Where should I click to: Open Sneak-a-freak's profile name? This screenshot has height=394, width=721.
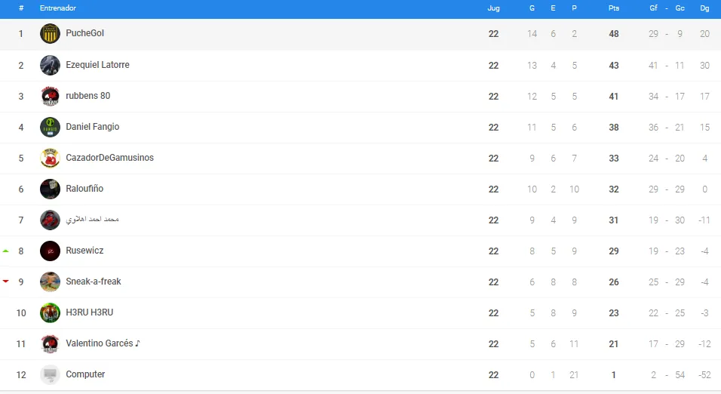tap(94, 282)
